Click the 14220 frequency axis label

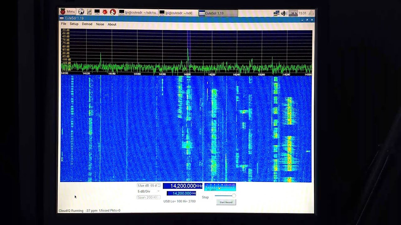(x=212, y=75)
